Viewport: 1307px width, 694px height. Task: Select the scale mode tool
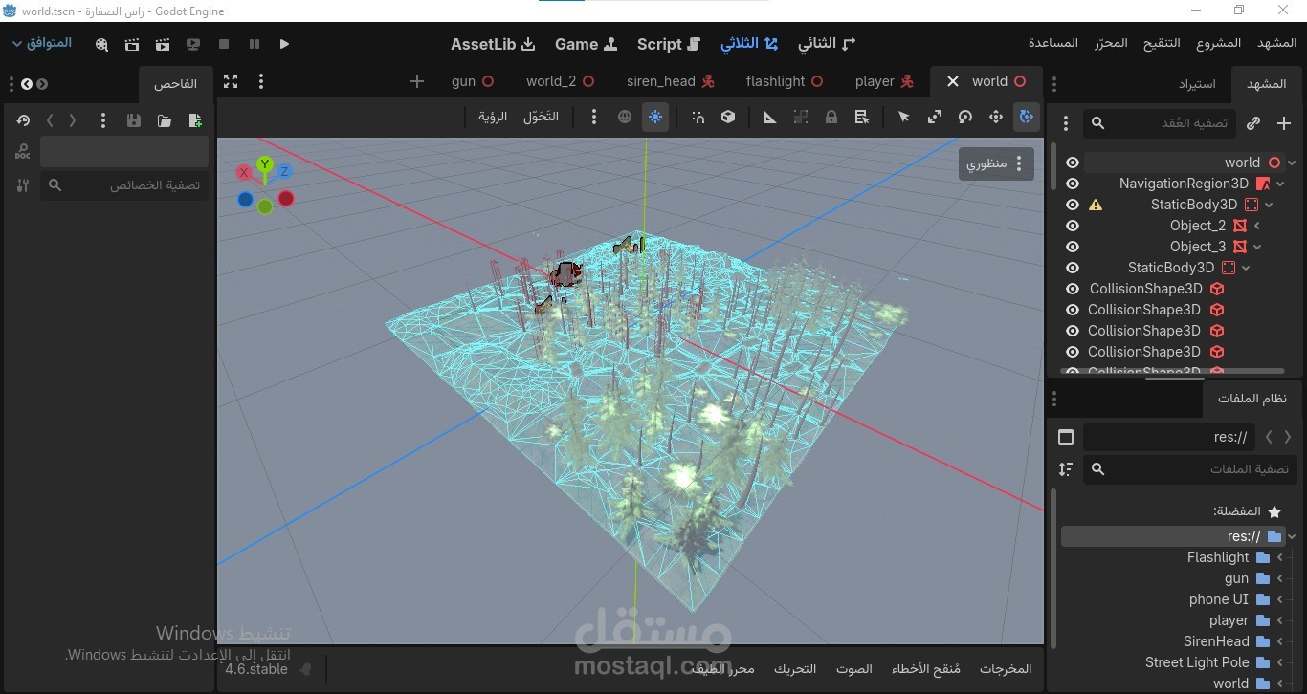pos(935,117)
